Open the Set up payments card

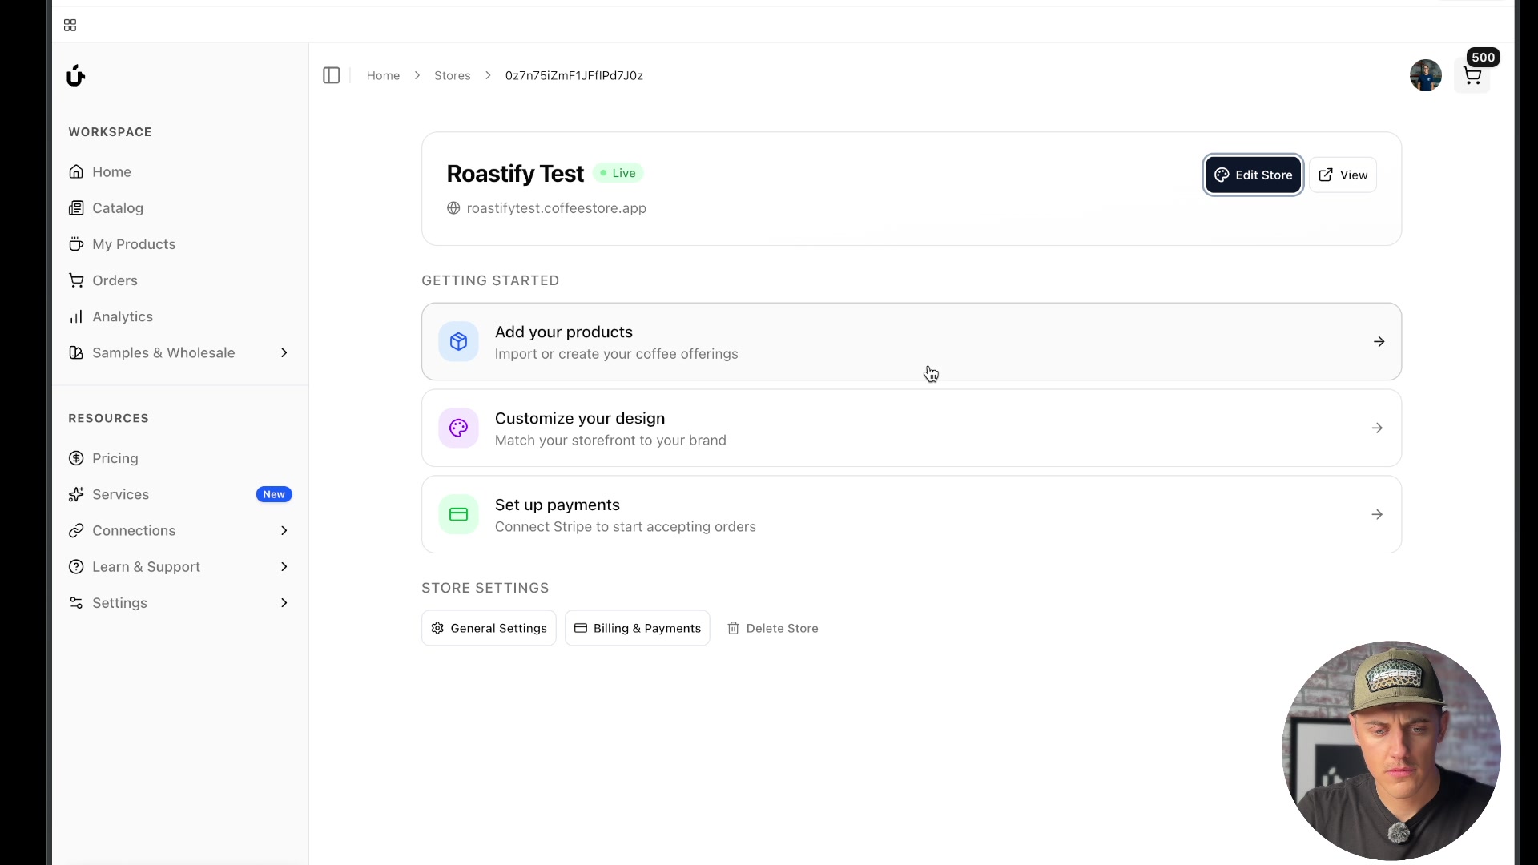point(911,515)
